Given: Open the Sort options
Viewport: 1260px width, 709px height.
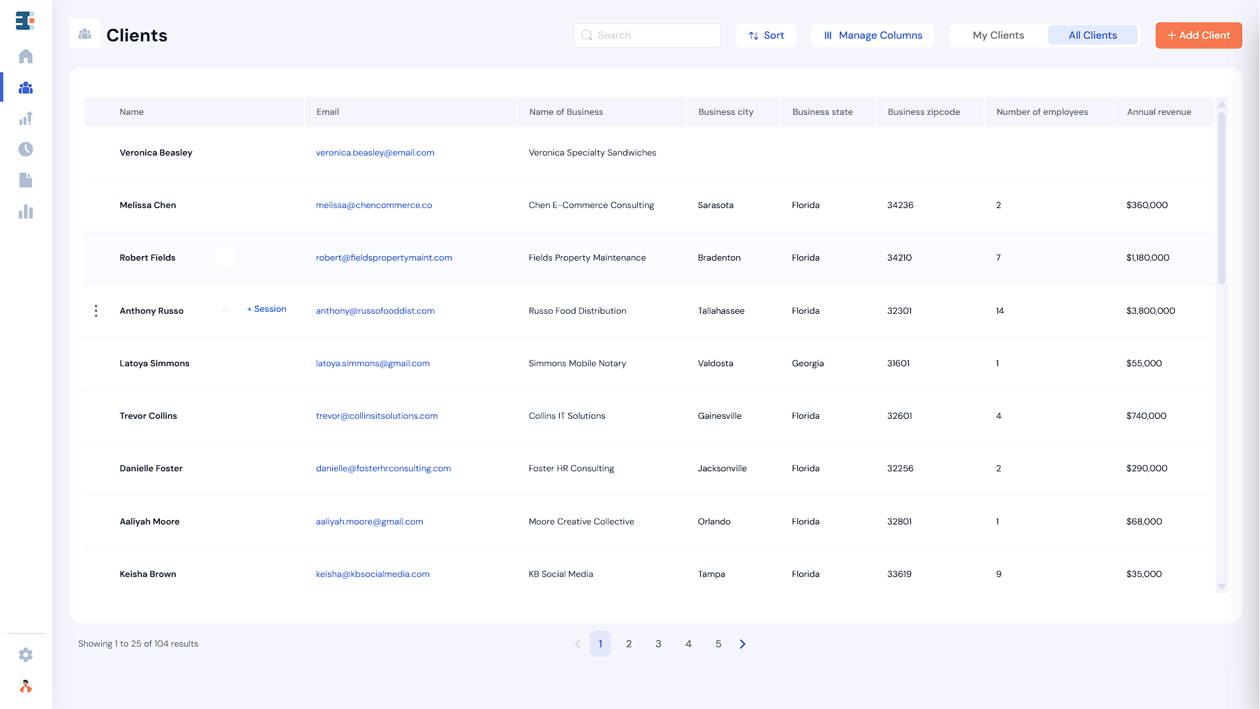Looking at the screenshot, I should coord(766,35).
